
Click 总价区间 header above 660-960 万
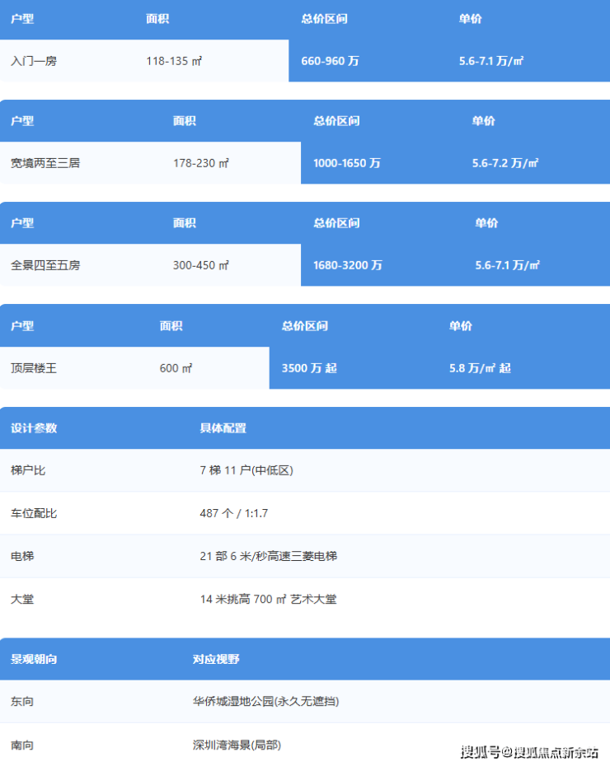(x=324, y=19)
